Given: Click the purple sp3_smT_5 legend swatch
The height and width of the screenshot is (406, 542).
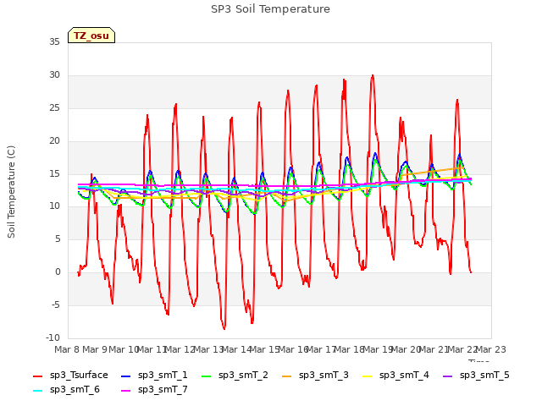Looking at the screenshot, I should (447, 376).
